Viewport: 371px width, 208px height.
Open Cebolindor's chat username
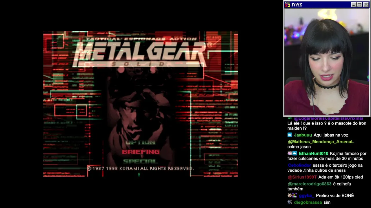click(299, 165)
